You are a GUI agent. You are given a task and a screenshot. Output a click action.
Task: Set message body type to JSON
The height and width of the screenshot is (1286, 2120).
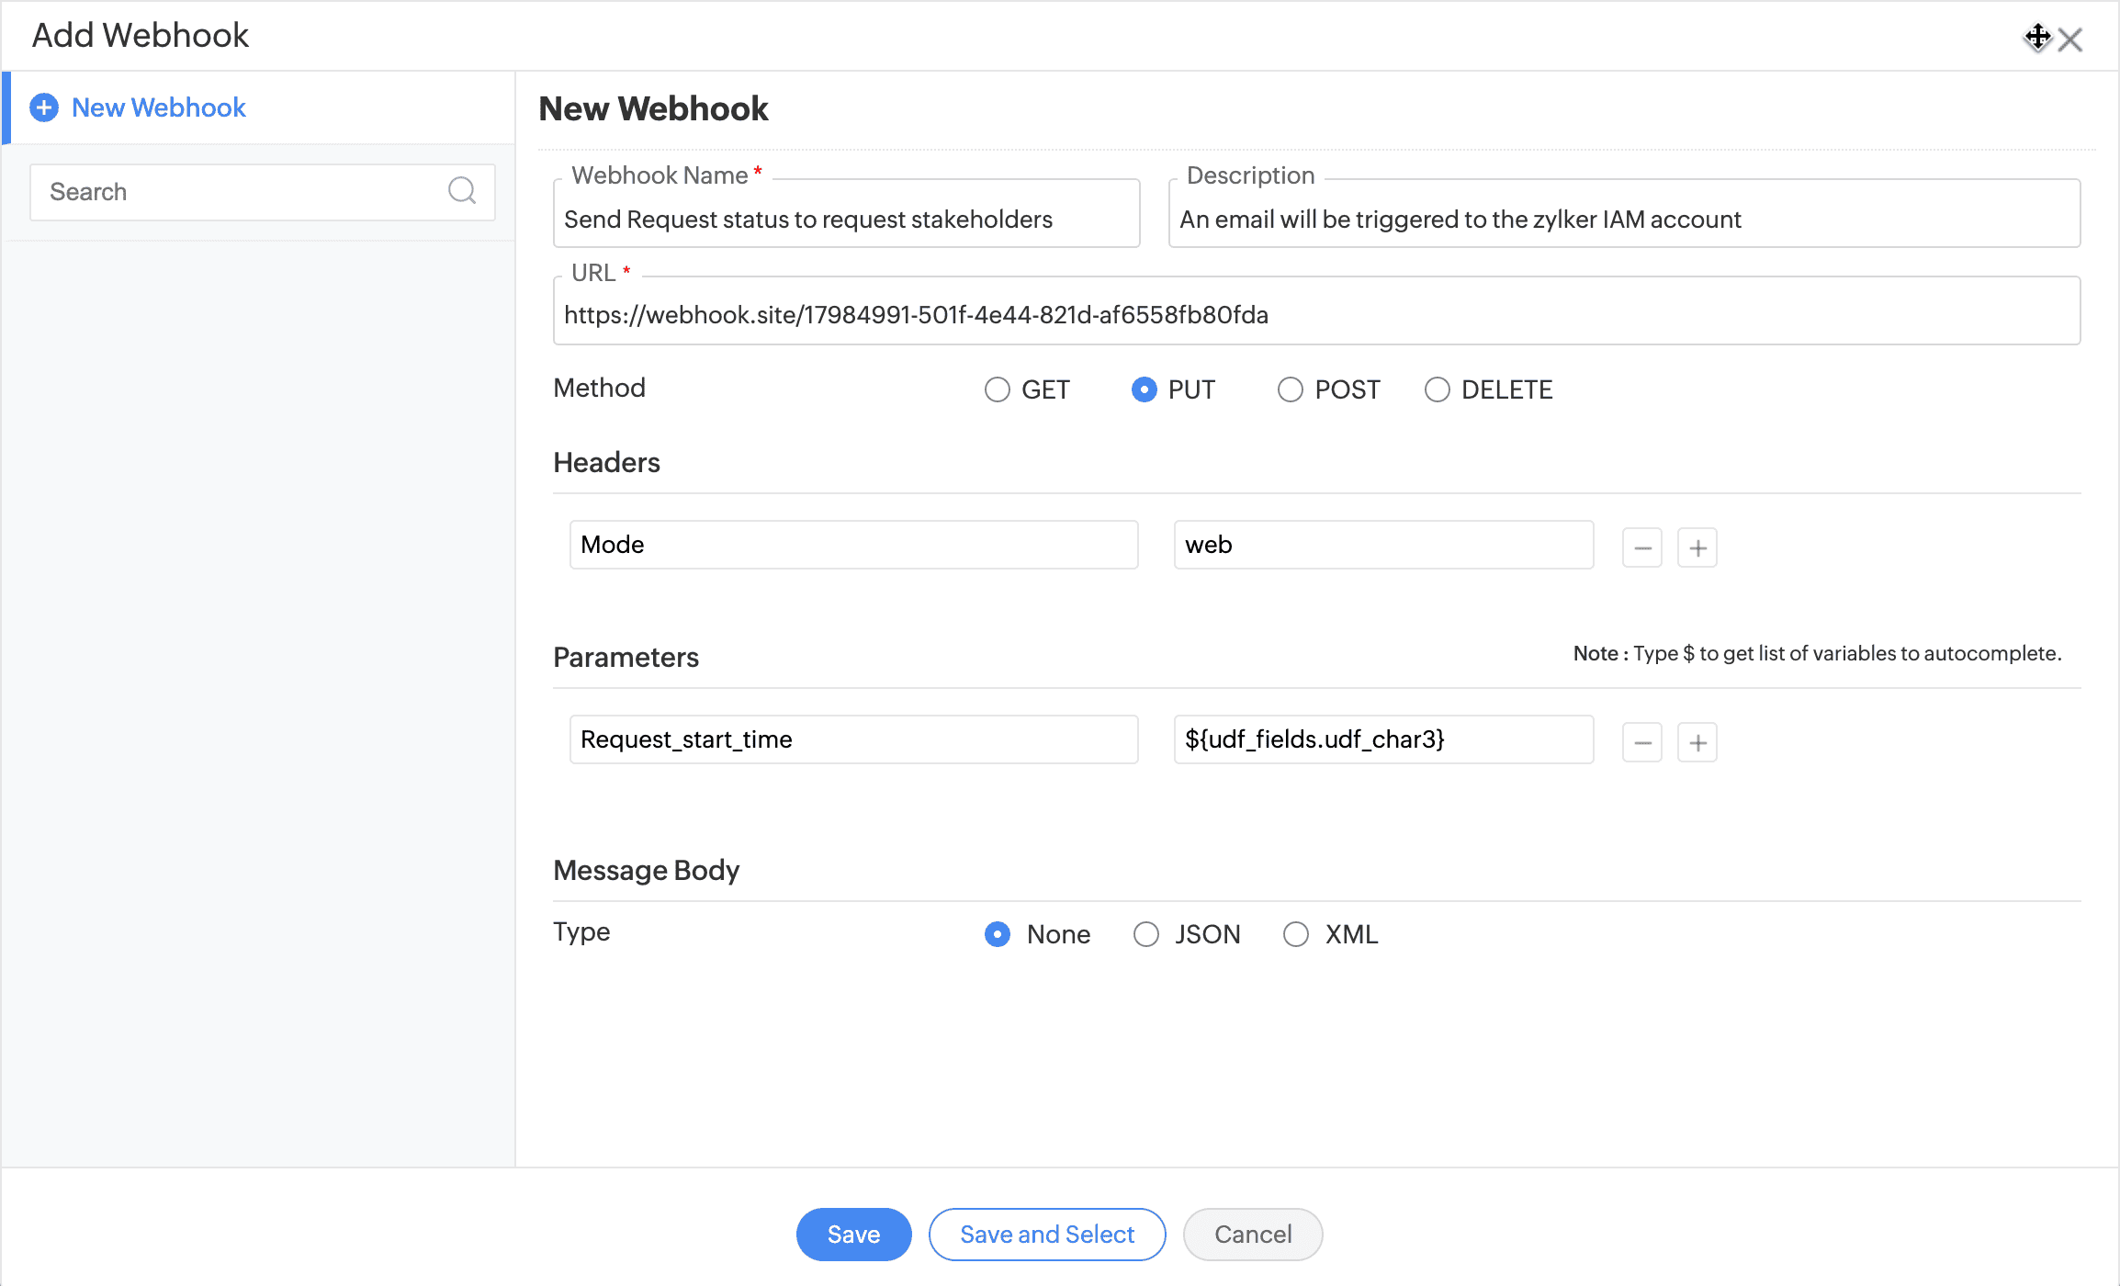[x=1146, y=934]
